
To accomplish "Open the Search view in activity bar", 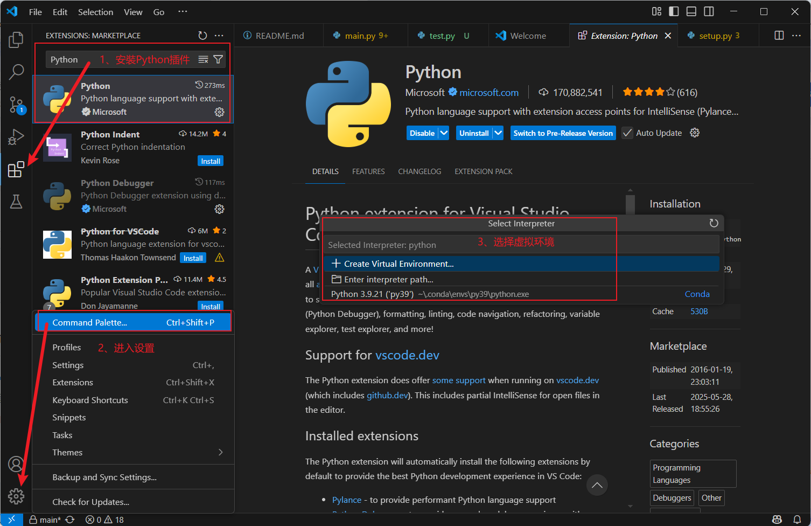I will [16, 72].
